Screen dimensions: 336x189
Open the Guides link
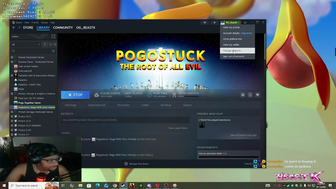(x=145, y=105)
